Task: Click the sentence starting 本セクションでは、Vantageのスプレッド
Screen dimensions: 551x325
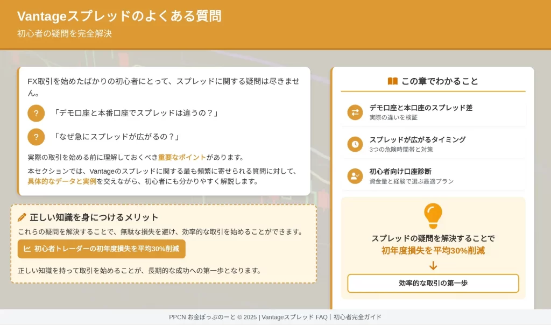Action: (x=163, y=176)
